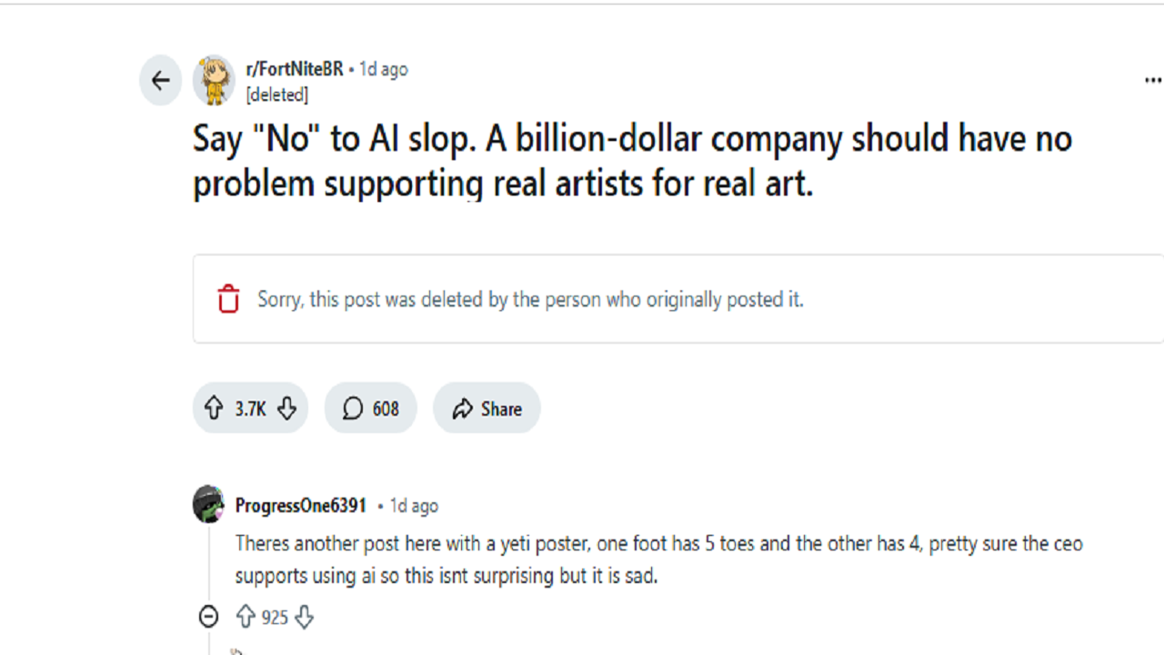
Task: Open the 608 comments button
Action: pos(370,408)
